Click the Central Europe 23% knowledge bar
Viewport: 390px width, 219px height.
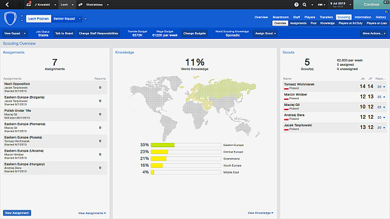185,151
